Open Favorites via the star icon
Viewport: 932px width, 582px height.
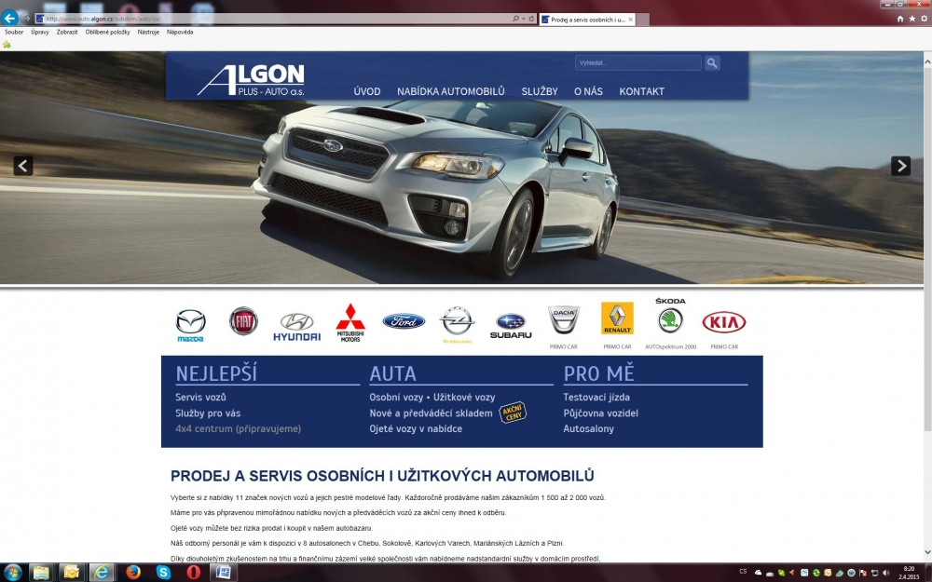(911, 19)
